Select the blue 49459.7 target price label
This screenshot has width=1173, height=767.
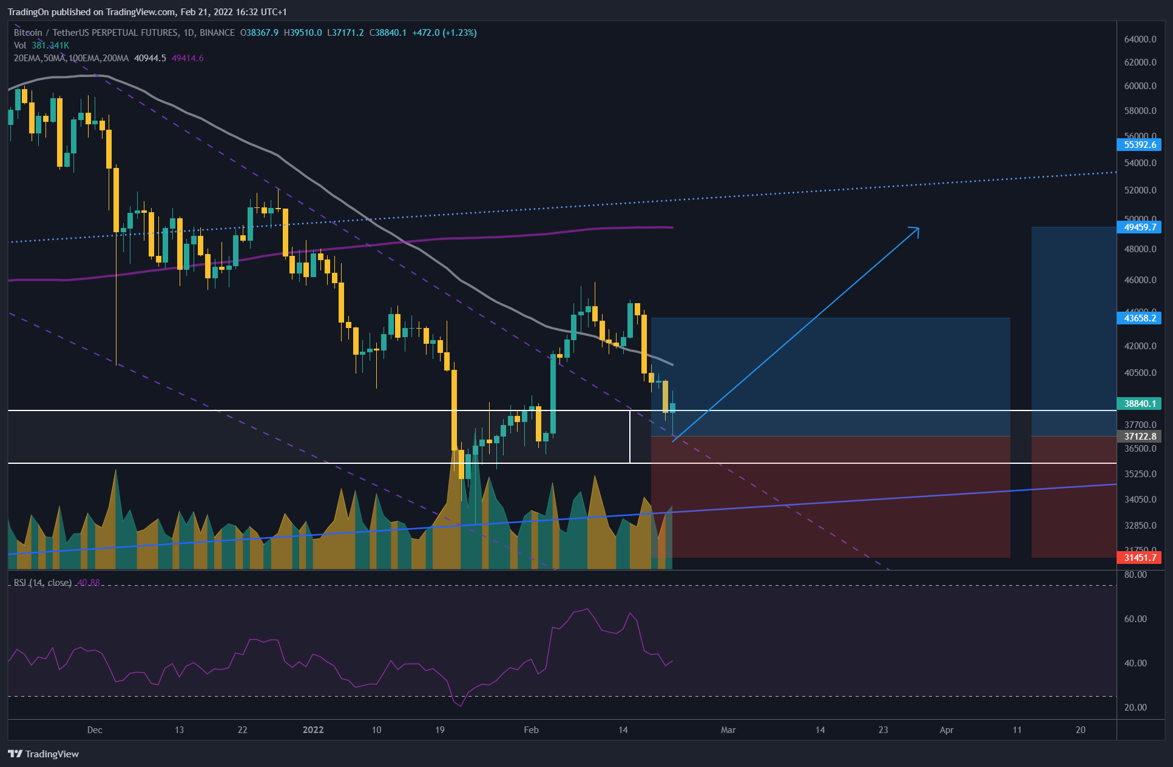tap(1139, 227)
